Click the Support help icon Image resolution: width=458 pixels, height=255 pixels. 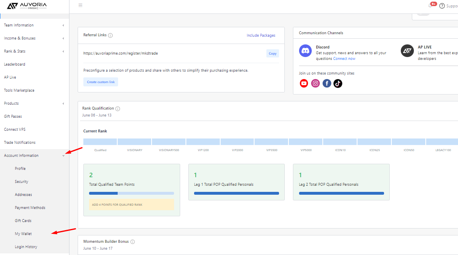pyautogui.click(x=442, y=6)
